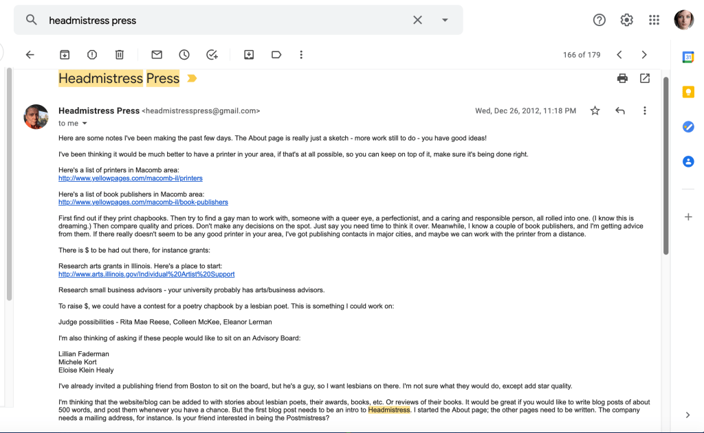The width and height of the screenshot is (704, 433).
Task: Open Google Keep in side panel
Action: click(687, 92)
